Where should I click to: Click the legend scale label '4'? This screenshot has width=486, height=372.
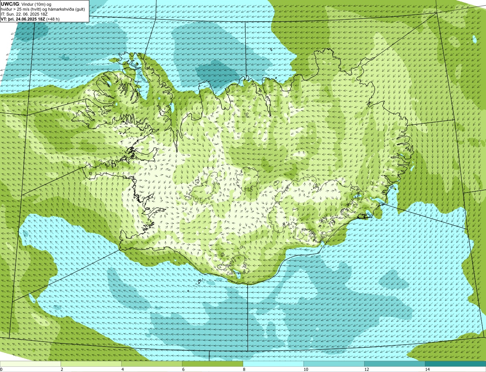[x=122, y=369]
